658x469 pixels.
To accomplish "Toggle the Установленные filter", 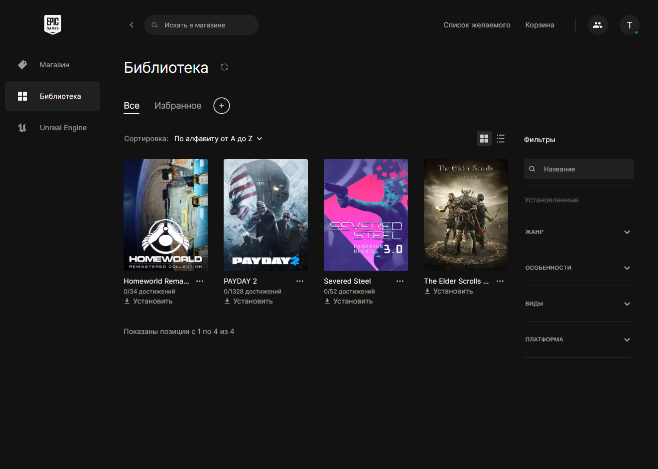I will 551,200.
